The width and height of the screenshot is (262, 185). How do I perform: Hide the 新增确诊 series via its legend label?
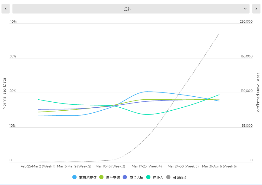click(180, 178)
